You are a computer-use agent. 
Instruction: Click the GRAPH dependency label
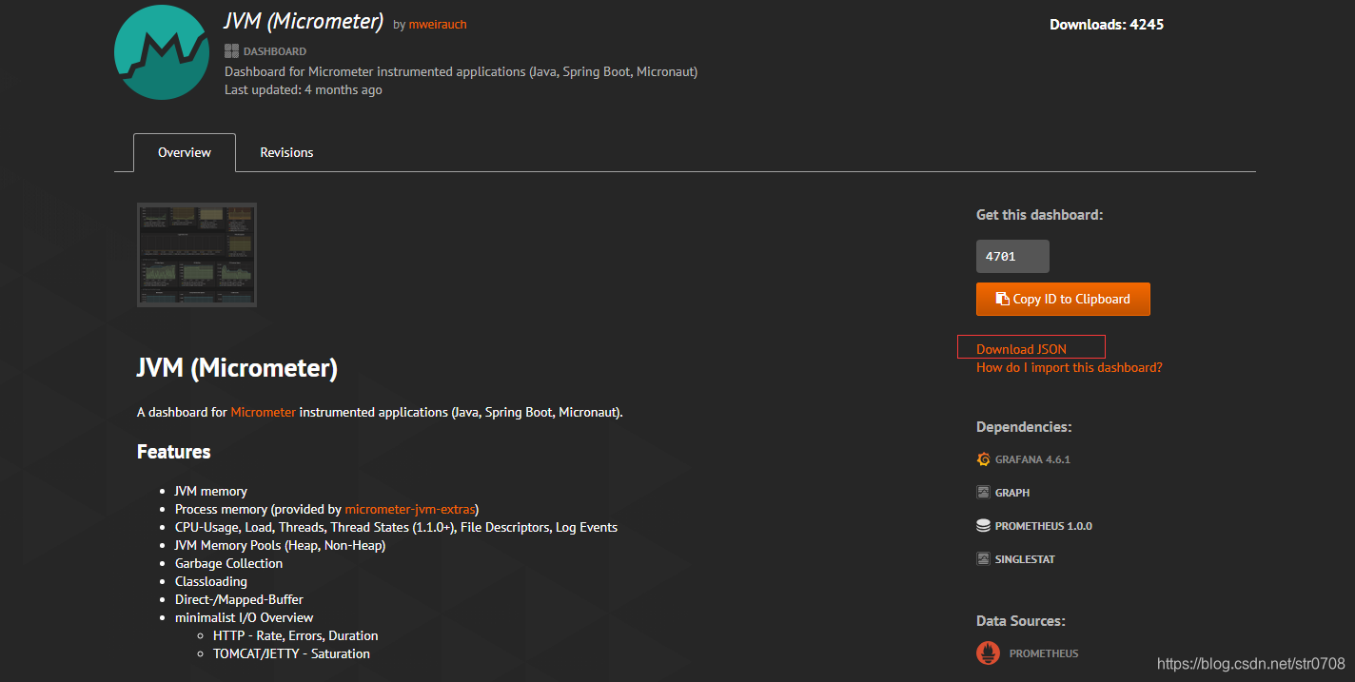1012,493
